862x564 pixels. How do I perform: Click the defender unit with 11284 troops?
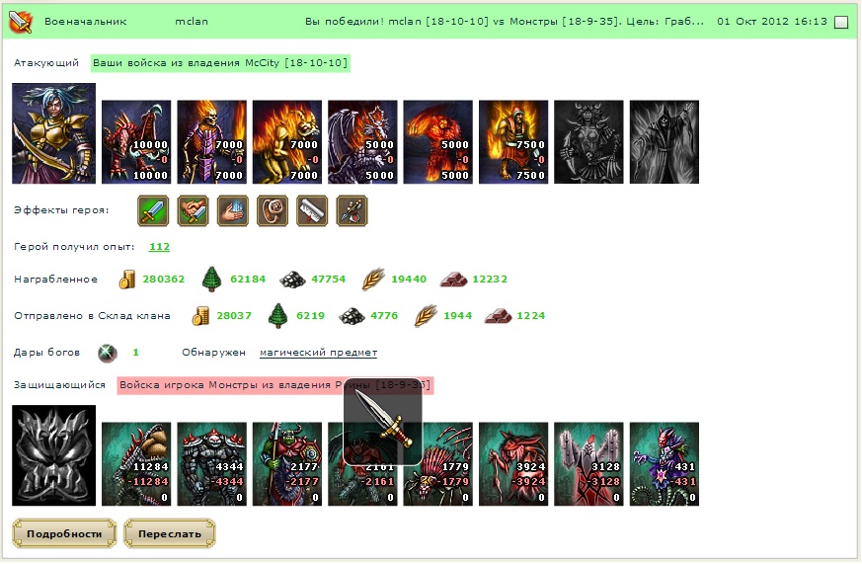click(136, 464)
